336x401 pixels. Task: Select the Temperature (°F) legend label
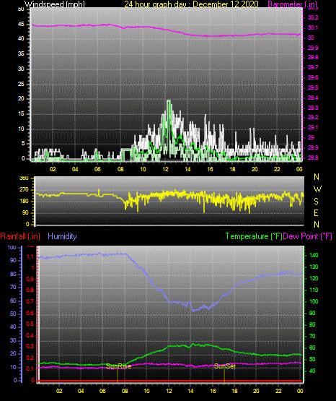point(254,236)
